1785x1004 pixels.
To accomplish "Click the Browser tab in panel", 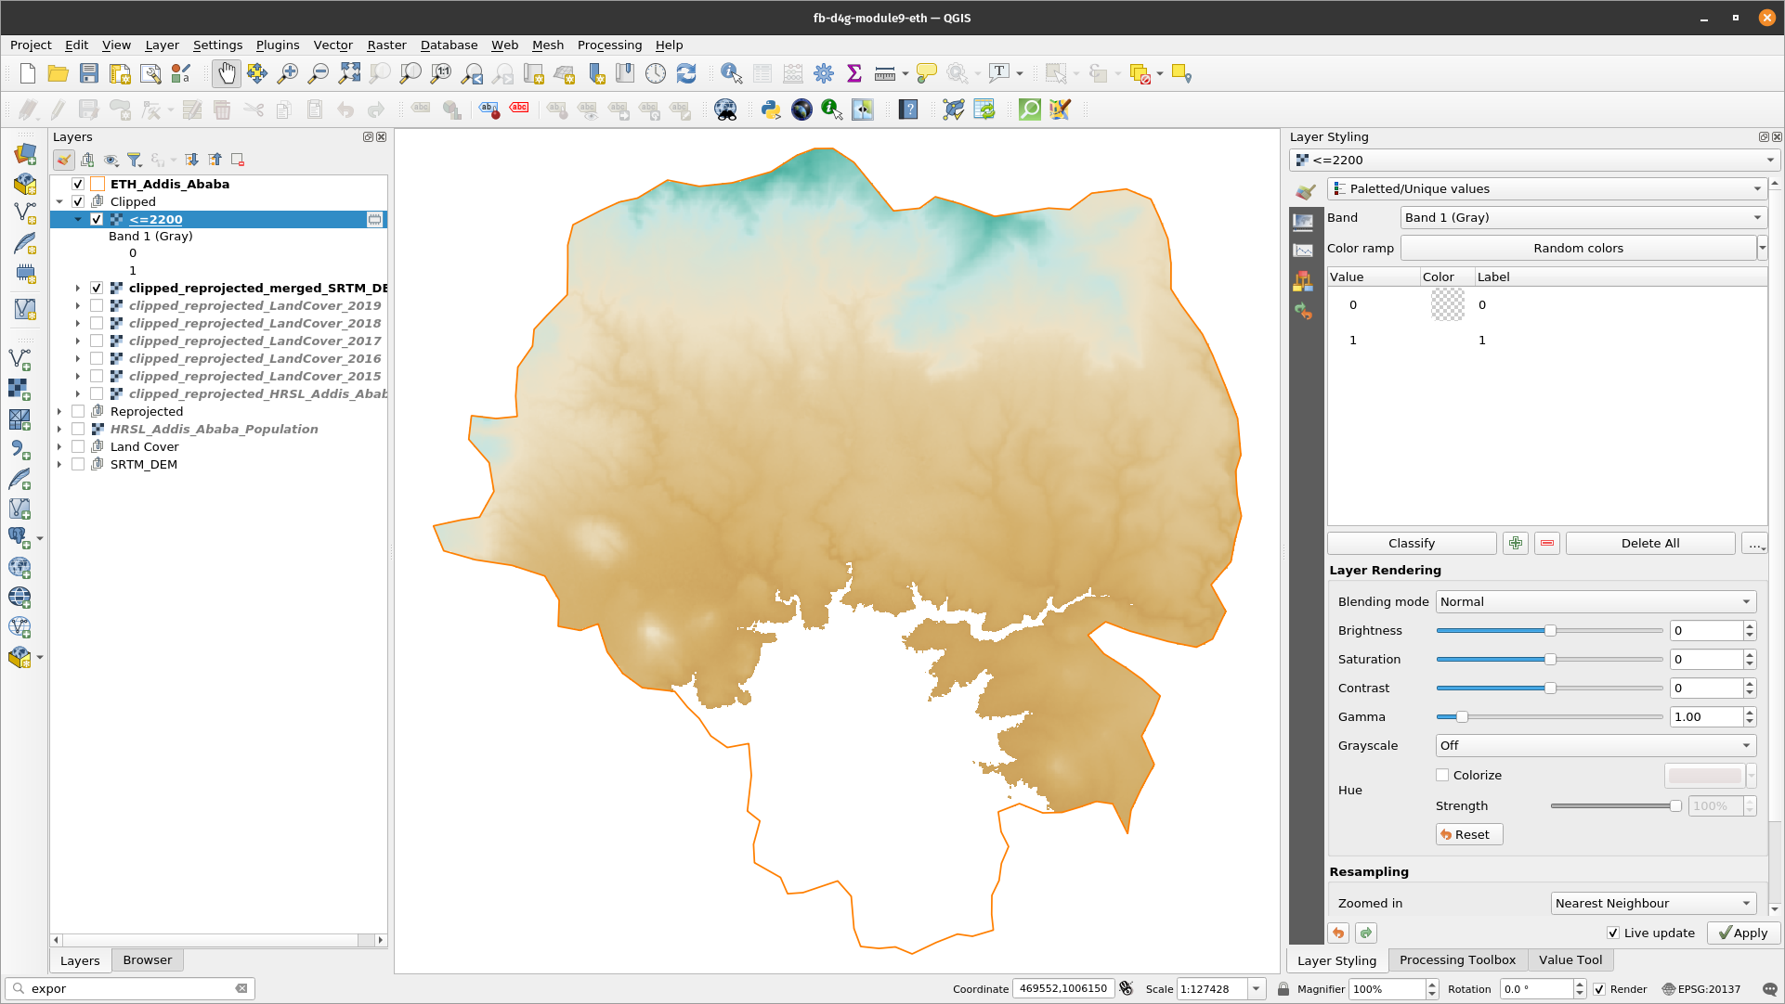I will pyautogui.click(x=146, y=959).
